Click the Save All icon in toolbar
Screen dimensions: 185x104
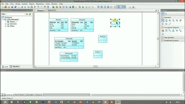point(15,7)
